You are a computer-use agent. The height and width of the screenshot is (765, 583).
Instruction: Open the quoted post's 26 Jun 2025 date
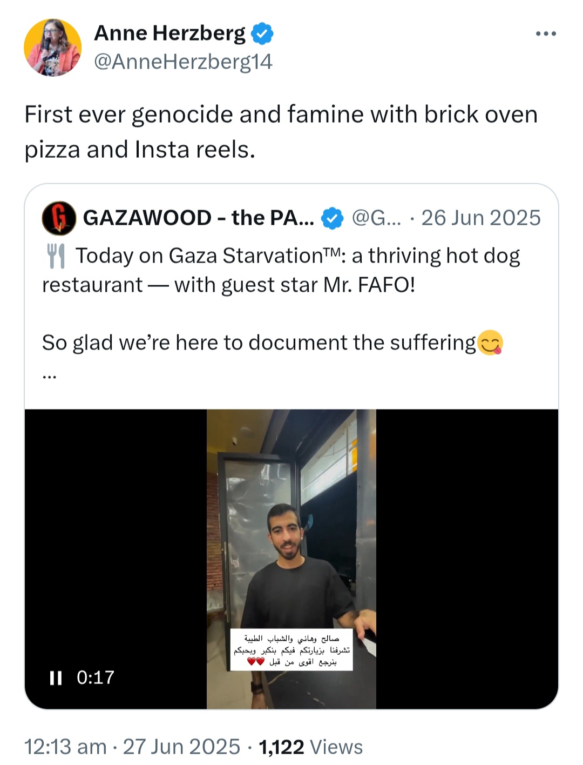click(x=481, y=218)
